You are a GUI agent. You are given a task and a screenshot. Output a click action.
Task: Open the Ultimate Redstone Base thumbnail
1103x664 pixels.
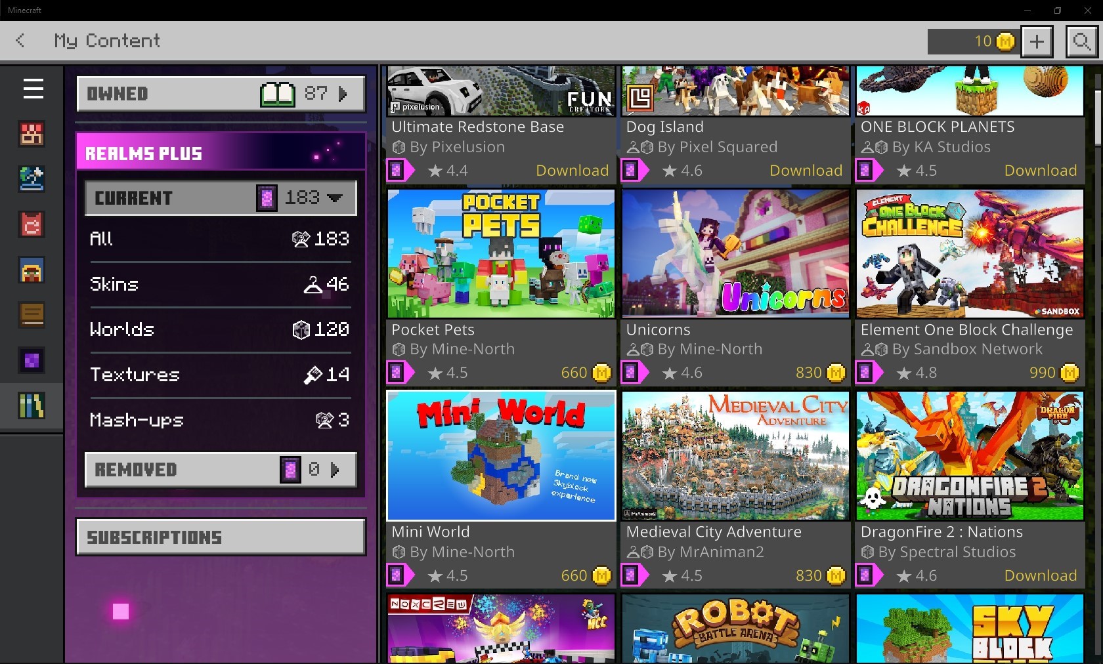[x=501, y=91]
